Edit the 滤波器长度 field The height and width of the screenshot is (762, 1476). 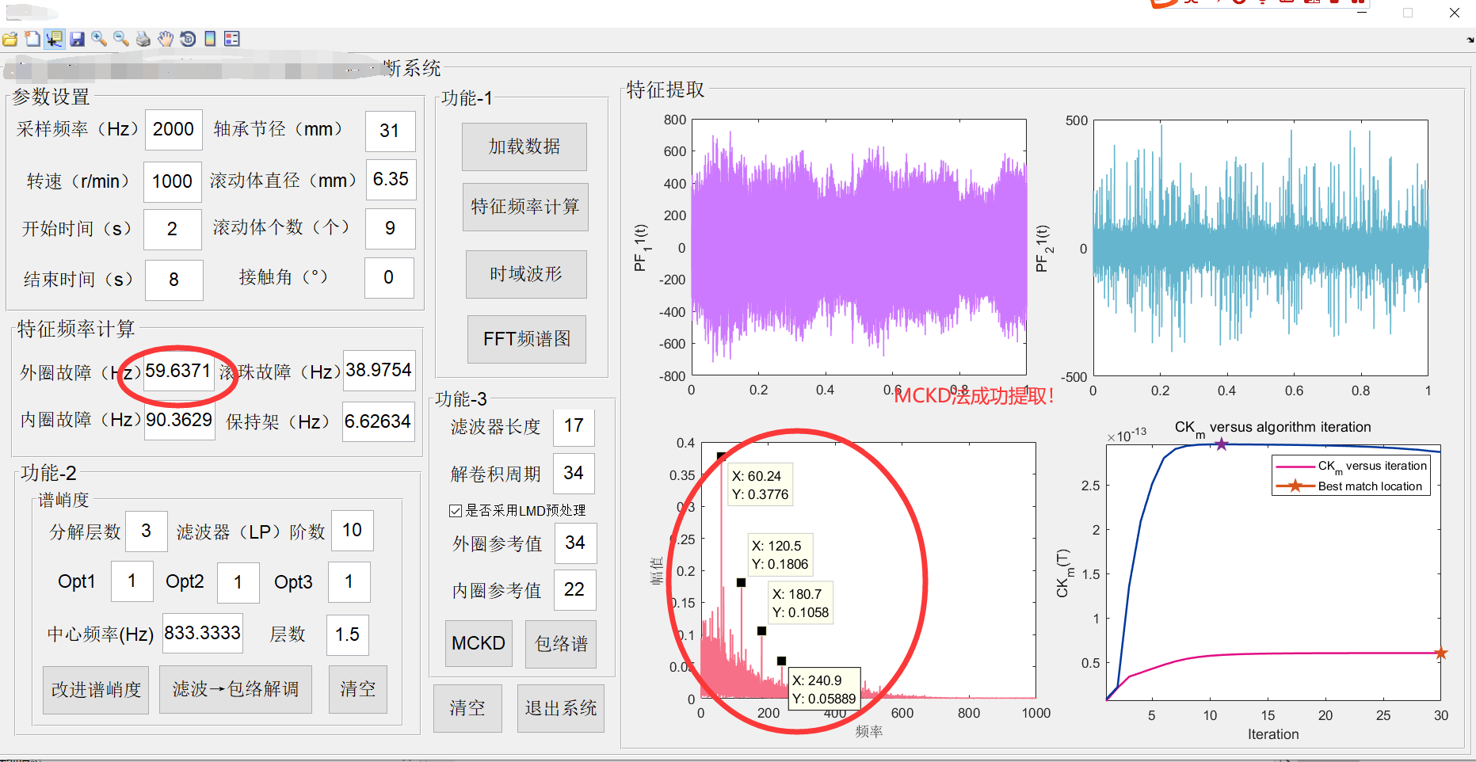[x=574, y=427]
